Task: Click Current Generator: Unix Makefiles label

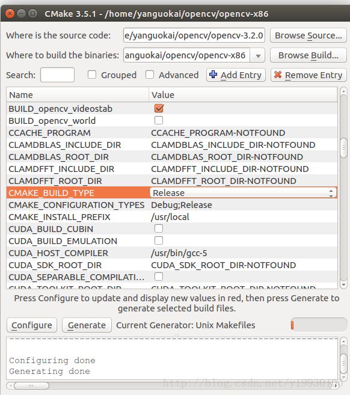Action: [x=186, y=325]
